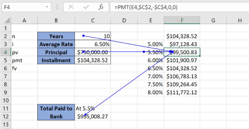Select the Total Paid cell $995,008.27
The image size is (249, 129).
coord(92,116)
